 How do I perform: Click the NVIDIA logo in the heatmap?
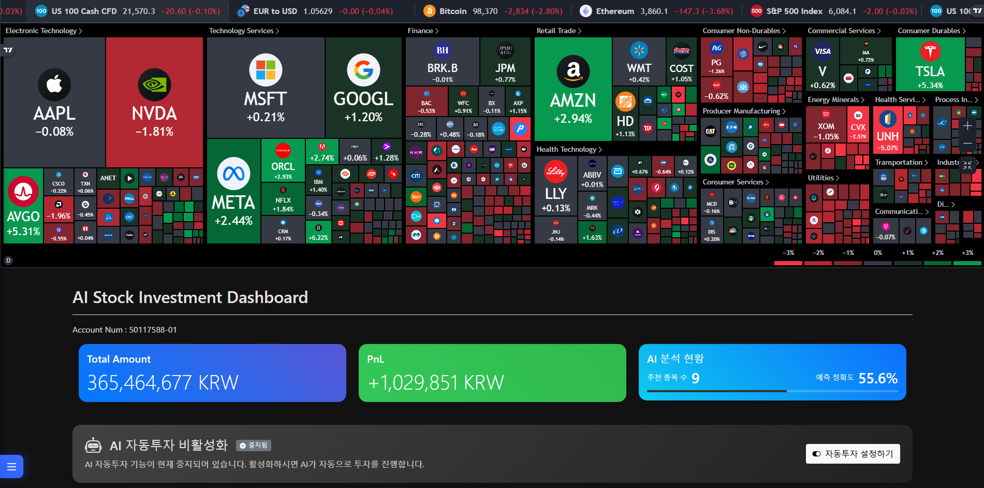click(x=154, y=84)
